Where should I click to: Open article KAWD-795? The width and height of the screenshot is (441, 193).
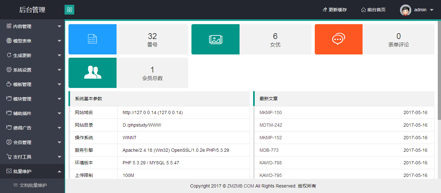pyautogui.click(x=271, y=175)
